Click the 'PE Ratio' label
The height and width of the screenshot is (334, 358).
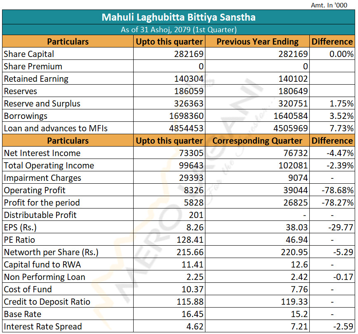click(x=19, y=240)
